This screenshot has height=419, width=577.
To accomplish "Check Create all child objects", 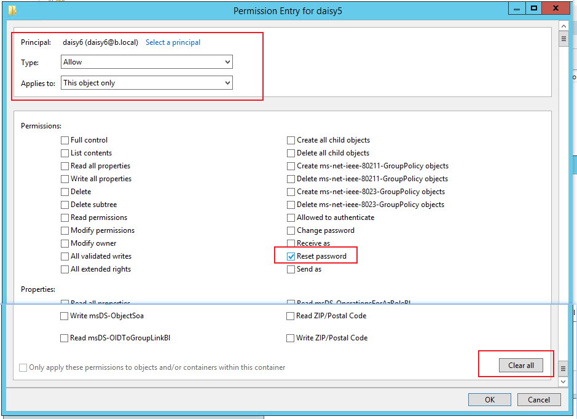I will [290, 140].
